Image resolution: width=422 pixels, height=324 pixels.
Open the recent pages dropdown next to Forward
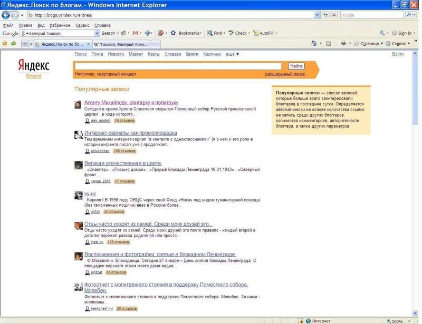pyautogui.click(x=22, y=15)
